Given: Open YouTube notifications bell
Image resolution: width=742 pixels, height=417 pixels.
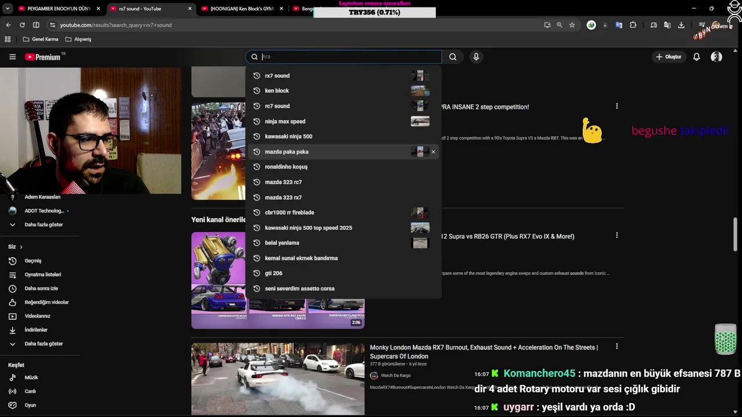Looking at the screenshot, I should point(697,57).
